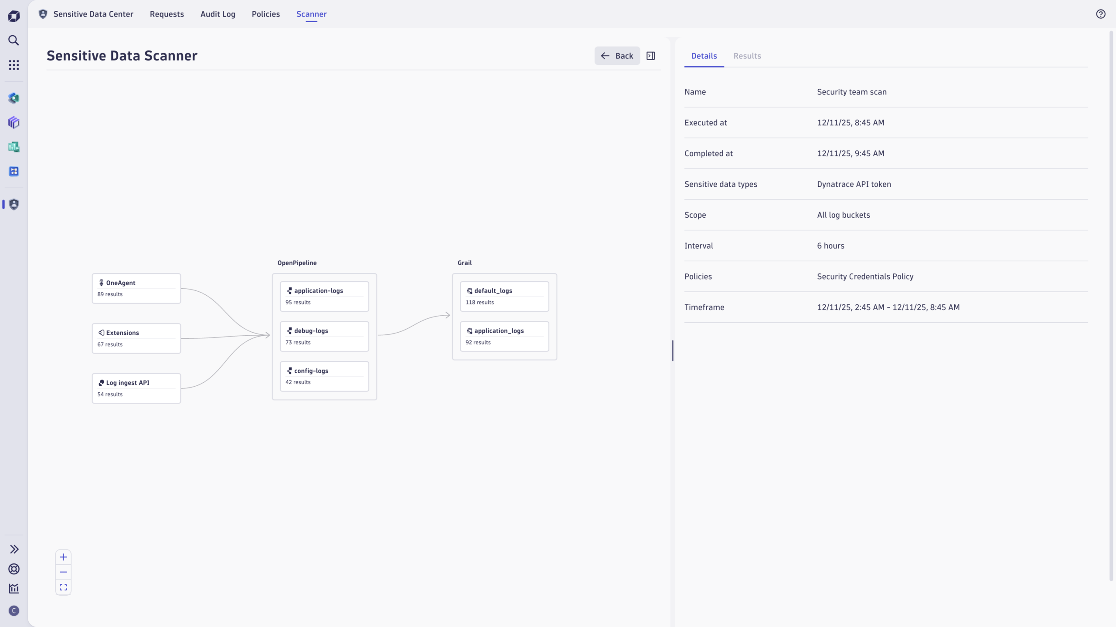Open the support lifebuoy icon
Viewport: 1116px width, 627px height.
[14, 569]
